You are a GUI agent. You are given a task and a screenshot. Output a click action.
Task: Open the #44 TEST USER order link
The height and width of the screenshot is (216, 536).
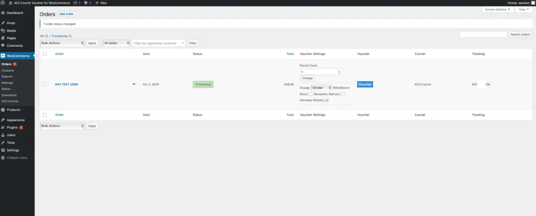pyautogui.click(x=66, y=84)
